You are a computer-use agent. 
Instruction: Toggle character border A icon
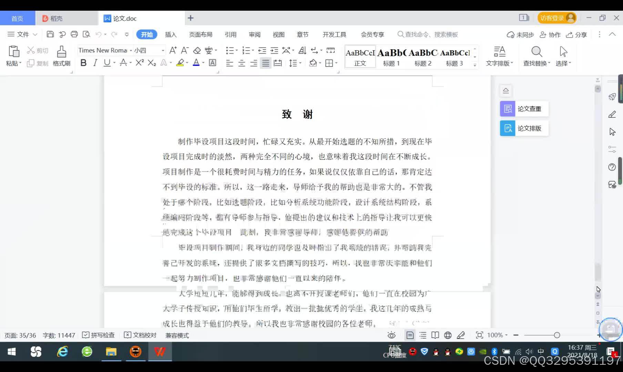(213, 63)
